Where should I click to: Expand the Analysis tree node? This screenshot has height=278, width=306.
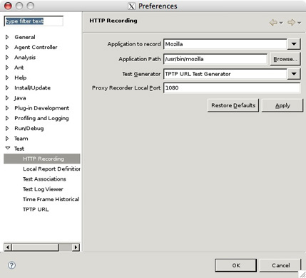coord(7,58)
